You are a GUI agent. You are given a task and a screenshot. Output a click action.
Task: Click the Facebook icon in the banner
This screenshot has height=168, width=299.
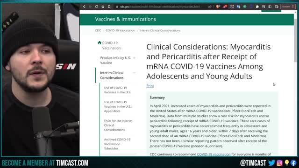click(293, 163)
